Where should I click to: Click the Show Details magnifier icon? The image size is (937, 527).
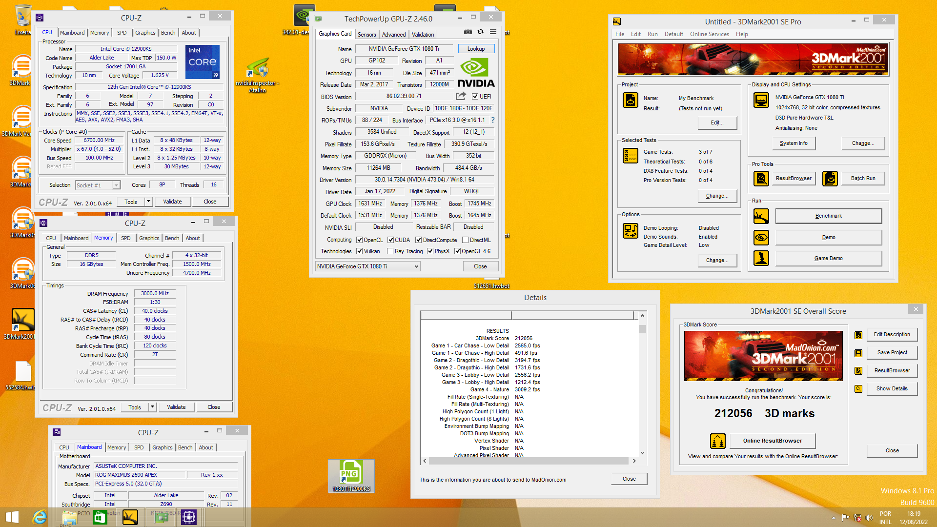(858, 389)
